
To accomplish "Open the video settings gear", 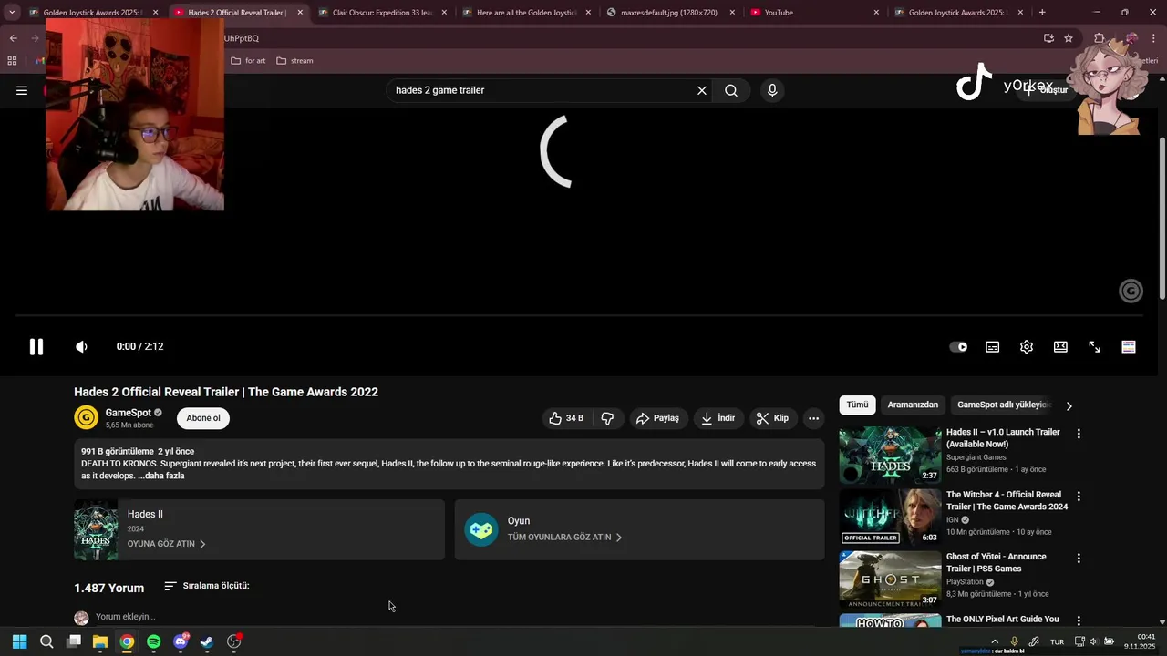I will [1027, 347].
